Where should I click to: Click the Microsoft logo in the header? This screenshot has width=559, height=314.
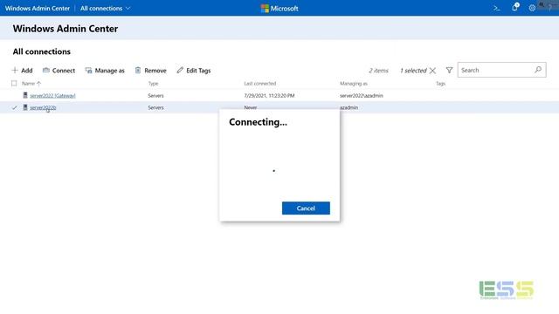[x=279, y=8]
